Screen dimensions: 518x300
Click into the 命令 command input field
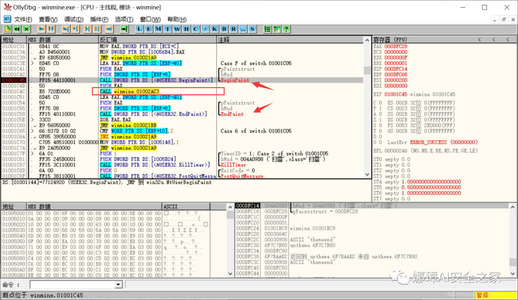coord(72,285)
